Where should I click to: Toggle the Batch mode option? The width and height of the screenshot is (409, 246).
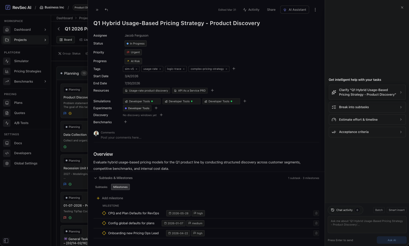[x=379, y=210]
